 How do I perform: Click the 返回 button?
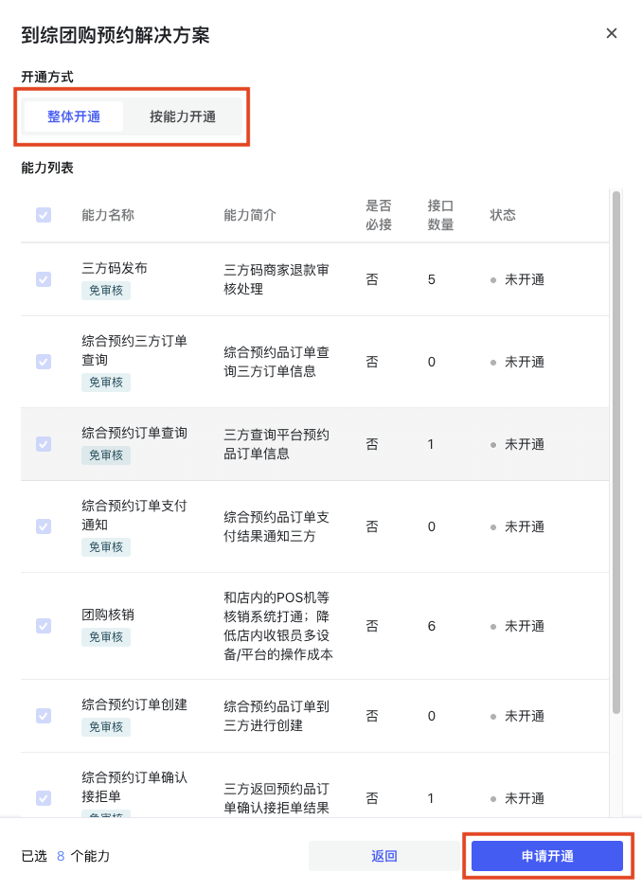pyautogui.click(x=383, y=856)
